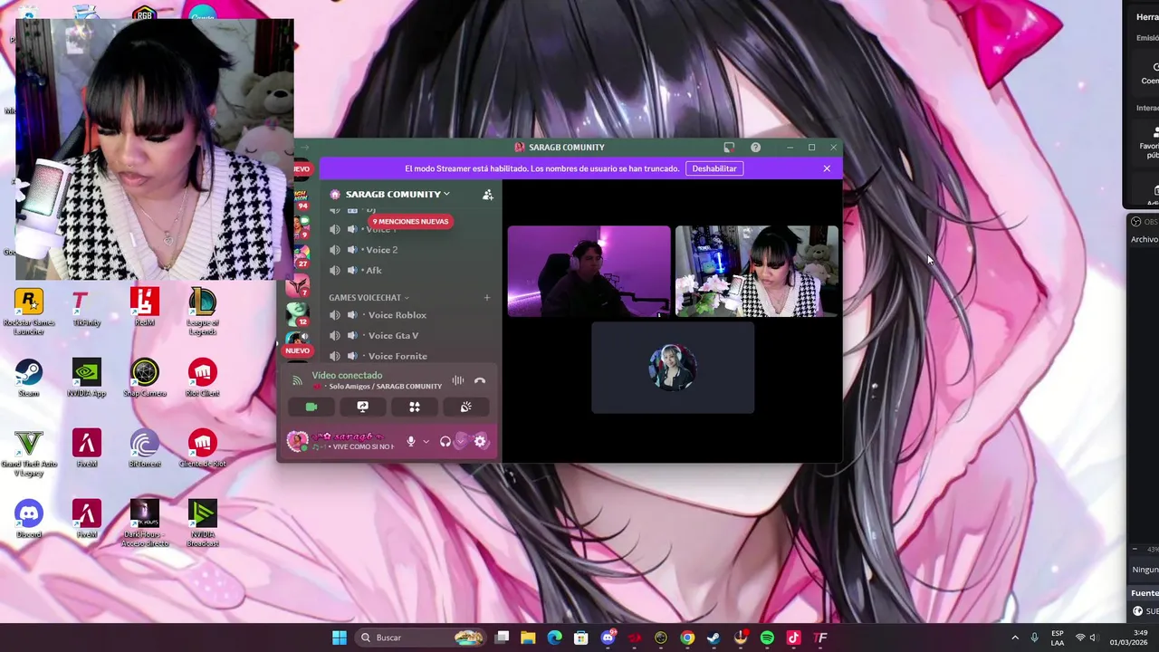
Task: Show hidden system tray icons
Action: point(1014,638)
